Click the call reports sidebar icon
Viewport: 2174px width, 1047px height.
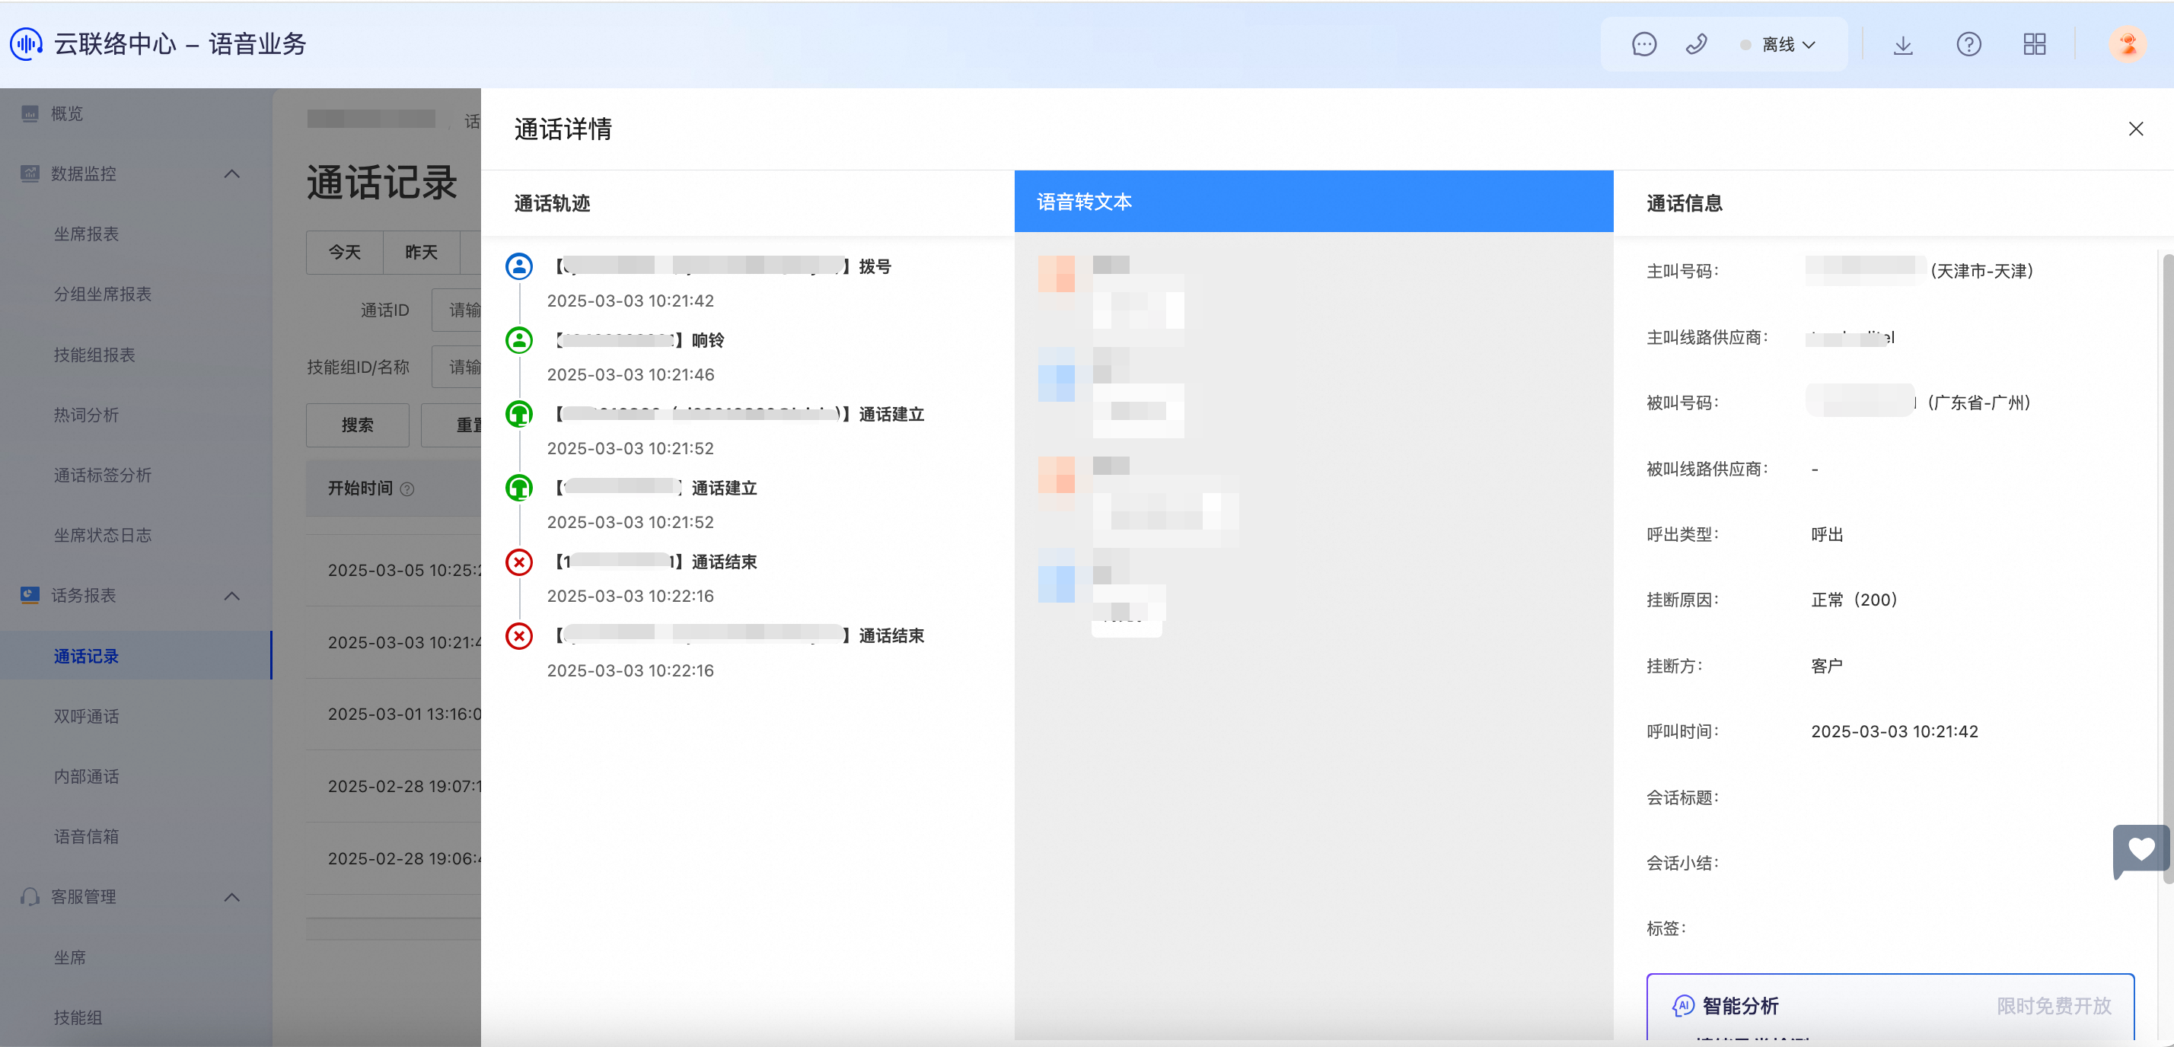click(30, 595)
